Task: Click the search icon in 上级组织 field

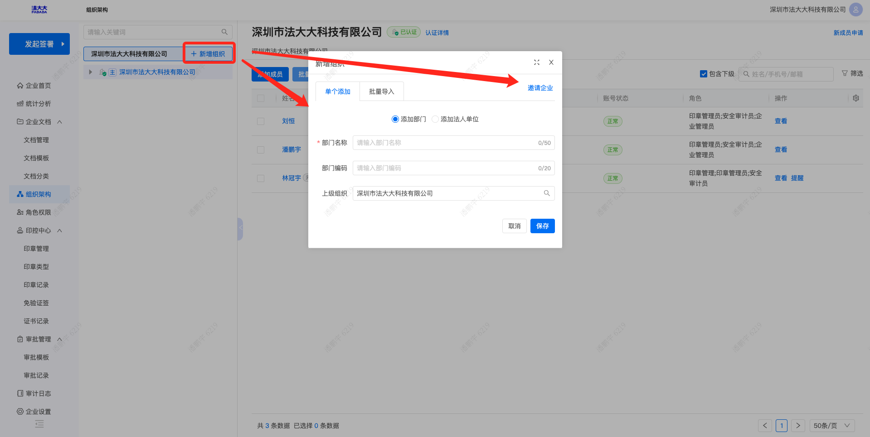Action: point(547,193)
